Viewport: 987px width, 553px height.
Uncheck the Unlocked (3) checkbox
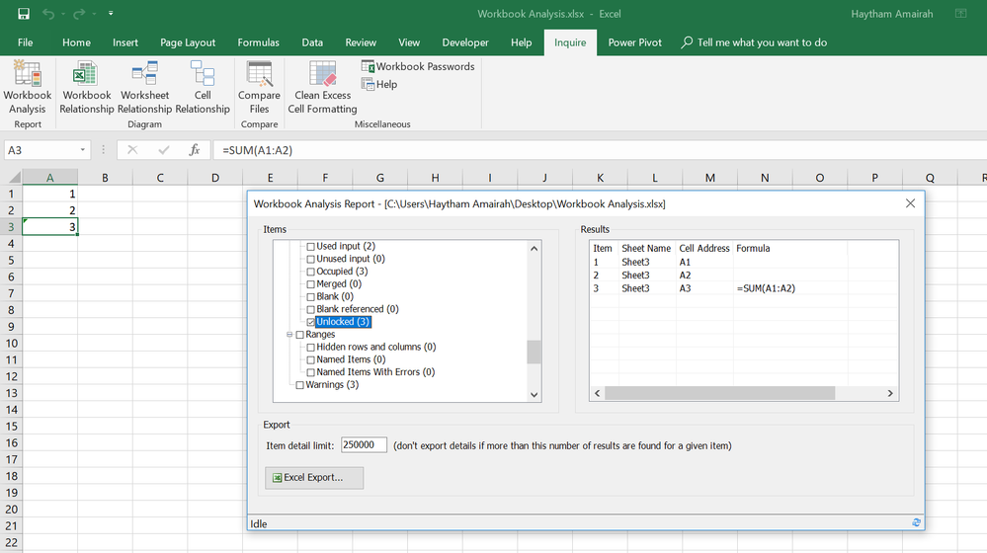click(x=310, y=322)
